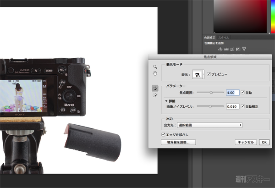
Task: Click the 焦点範囲 slider handle
Action: pos(211,92)
